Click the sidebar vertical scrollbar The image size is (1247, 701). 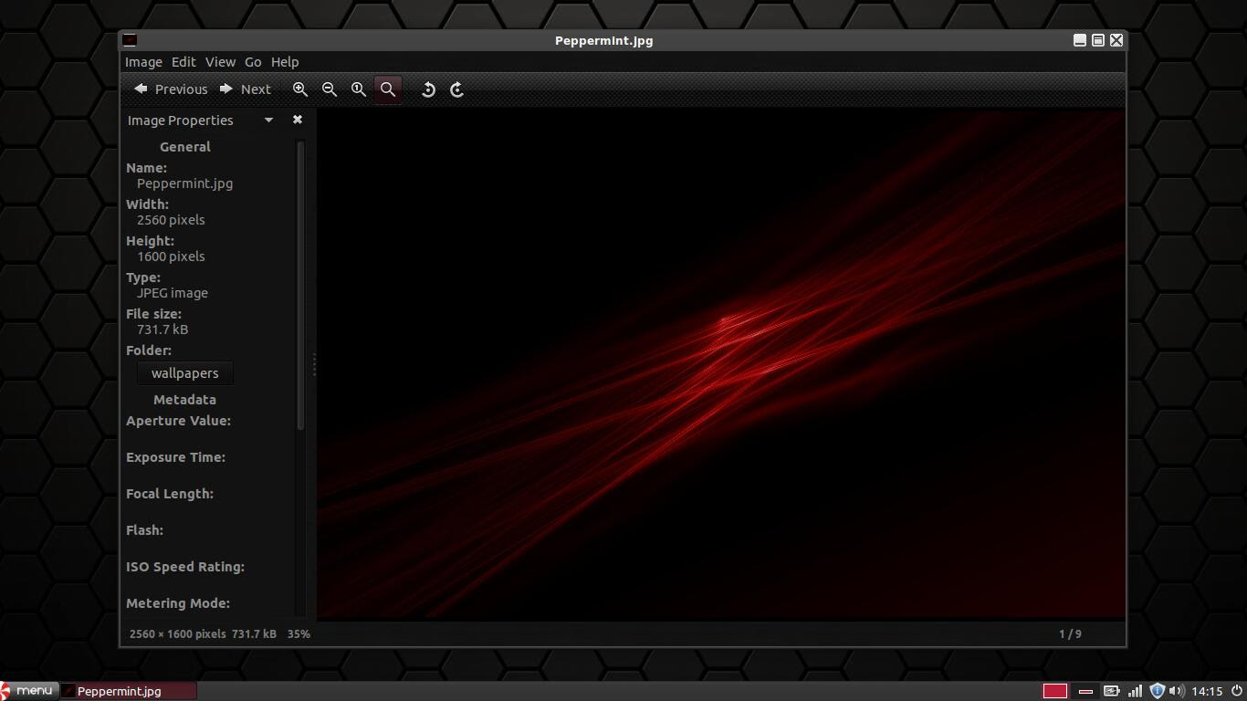300,285
